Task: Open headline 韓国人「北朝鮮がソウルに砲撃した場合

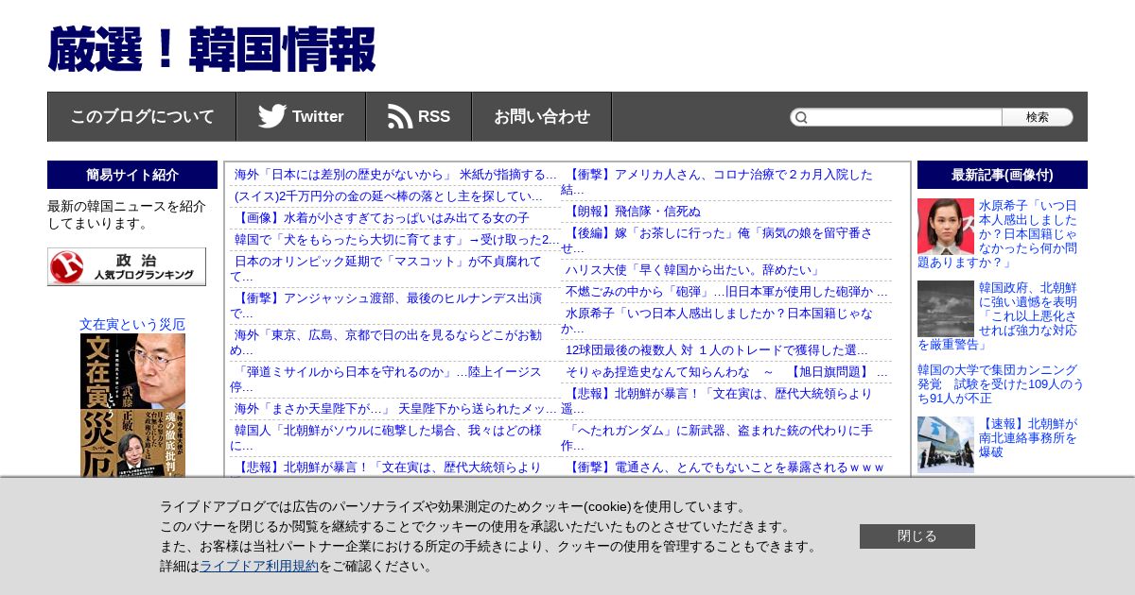Action: click(386, 438)
